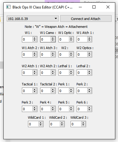Click the WildCard 2 input box
Screen dimensions: 118x142
[54, 124]
